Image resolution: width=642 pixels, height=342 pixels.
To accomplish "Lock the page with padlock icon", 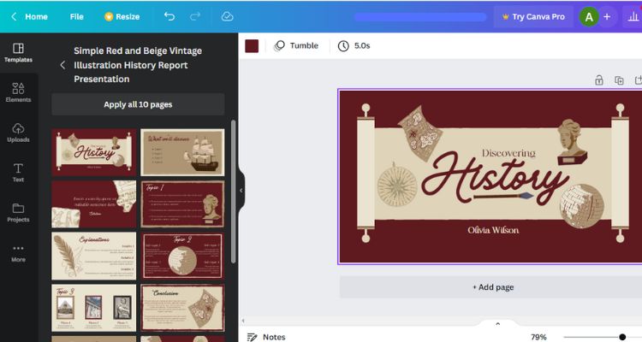I will tap(599, 80).
